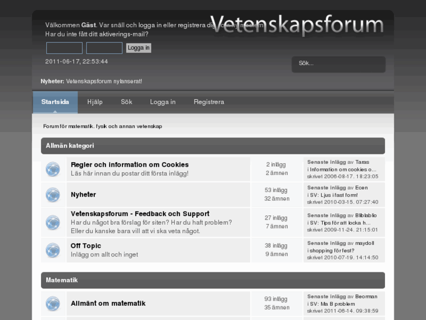This screenshot has height=320, width=426.
Task: Open user profile Beorman
Action: (x=366, y=297)
